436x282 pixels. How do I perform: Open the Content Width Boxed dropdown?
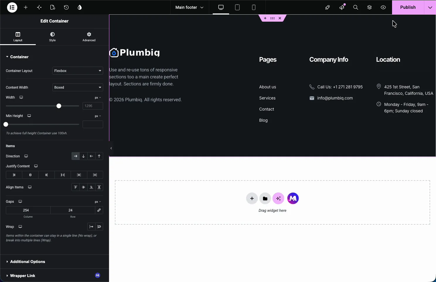click(x=78, y=87)
